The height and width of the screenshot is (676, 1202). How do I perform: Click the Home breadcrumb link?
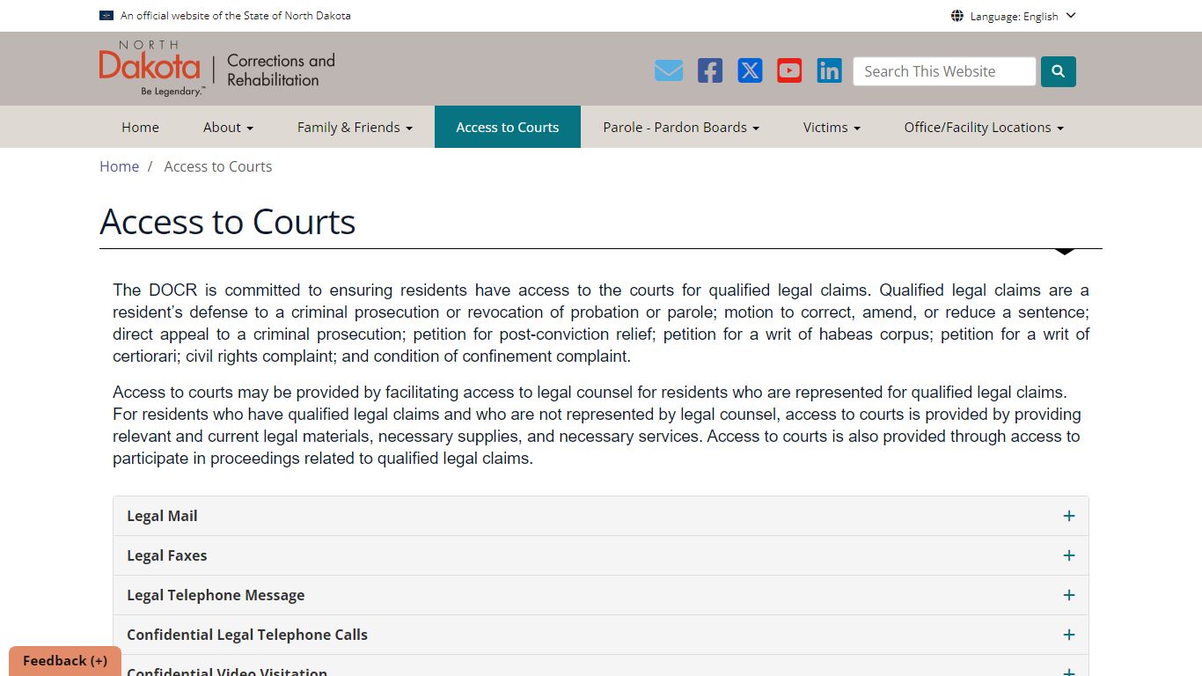pos(119,166)
